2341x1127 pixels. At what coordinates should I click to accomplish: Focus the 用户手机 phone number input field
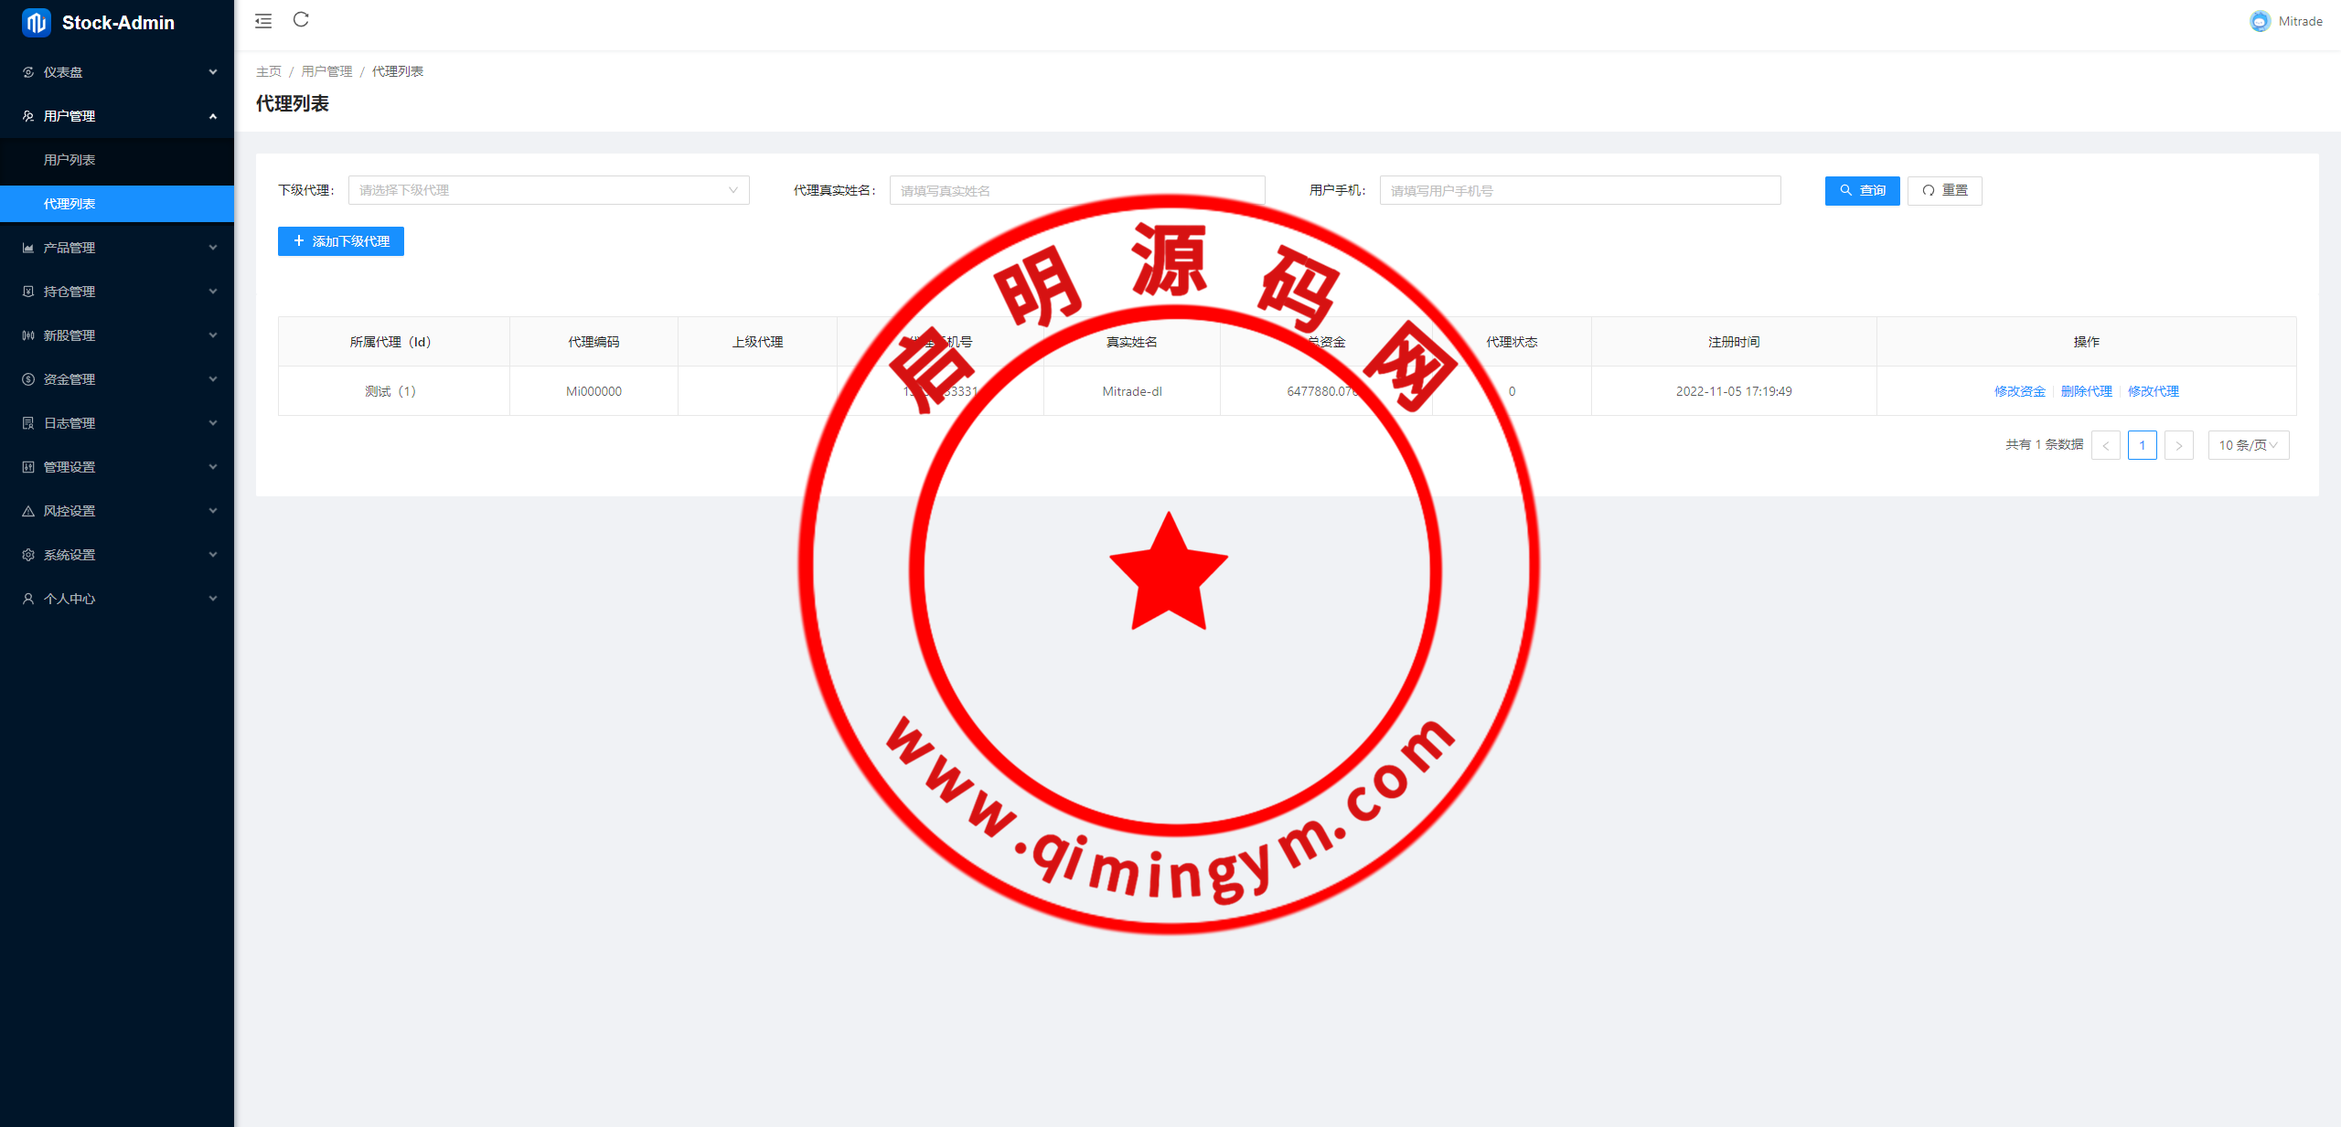pyautogui.click(x=1579, y=190)
